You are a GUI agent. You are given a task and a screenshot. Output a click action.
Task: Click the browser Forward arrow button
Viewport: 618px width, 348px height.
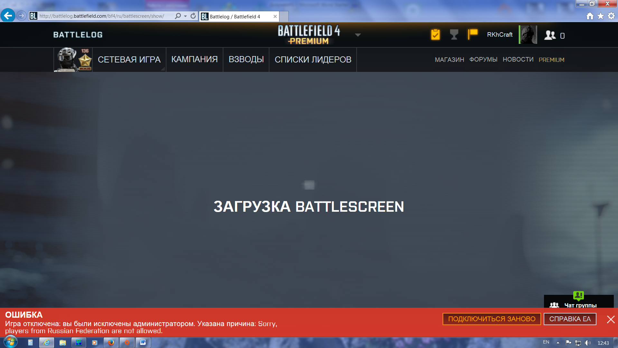(21, 15)
